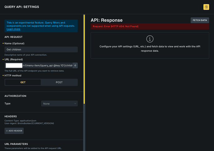Add a new header
The width and height of the screenshot is (214, 151).
[14, 131]
